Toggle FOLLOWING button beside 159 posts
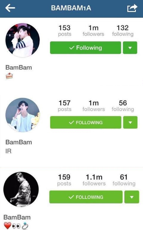Screen dimensions: 143x230 tap(86, 197)
